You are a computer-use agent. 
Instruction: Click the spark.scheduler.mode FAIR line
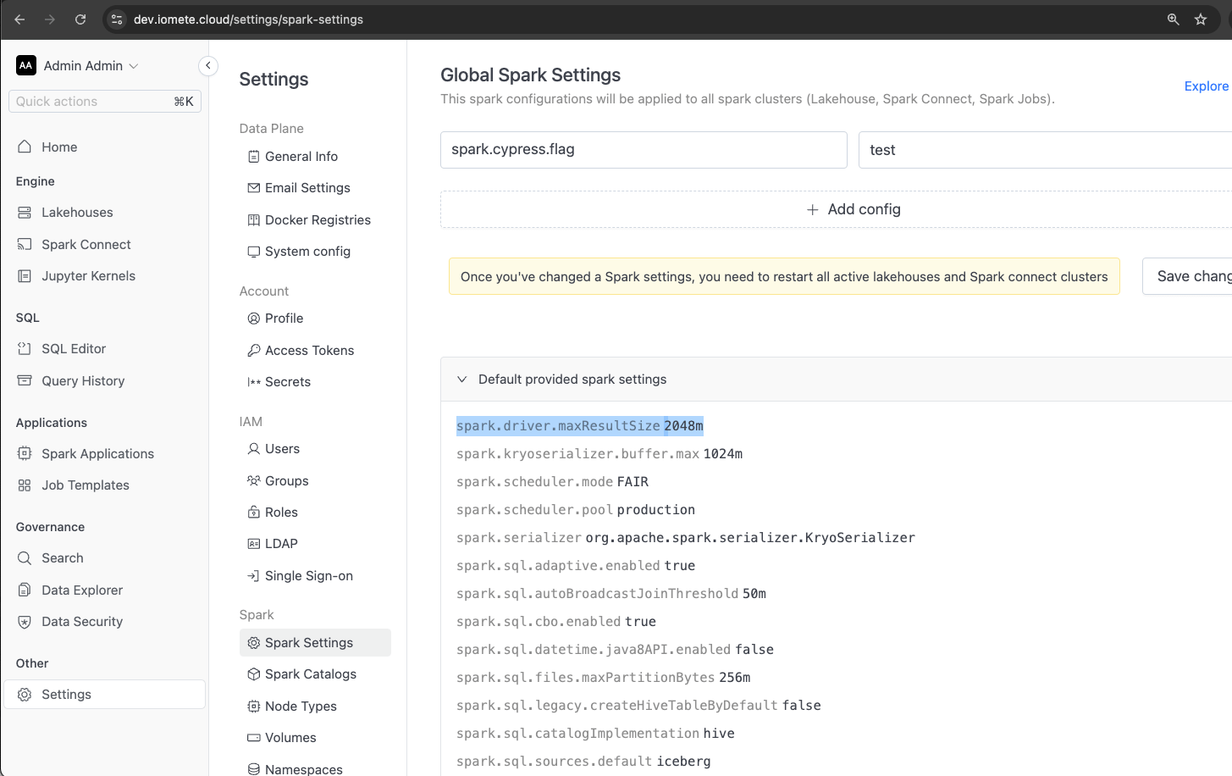point(552,482)
